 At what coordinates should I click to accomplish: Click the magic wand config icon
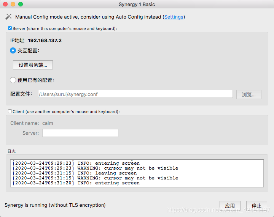point(8,17)
